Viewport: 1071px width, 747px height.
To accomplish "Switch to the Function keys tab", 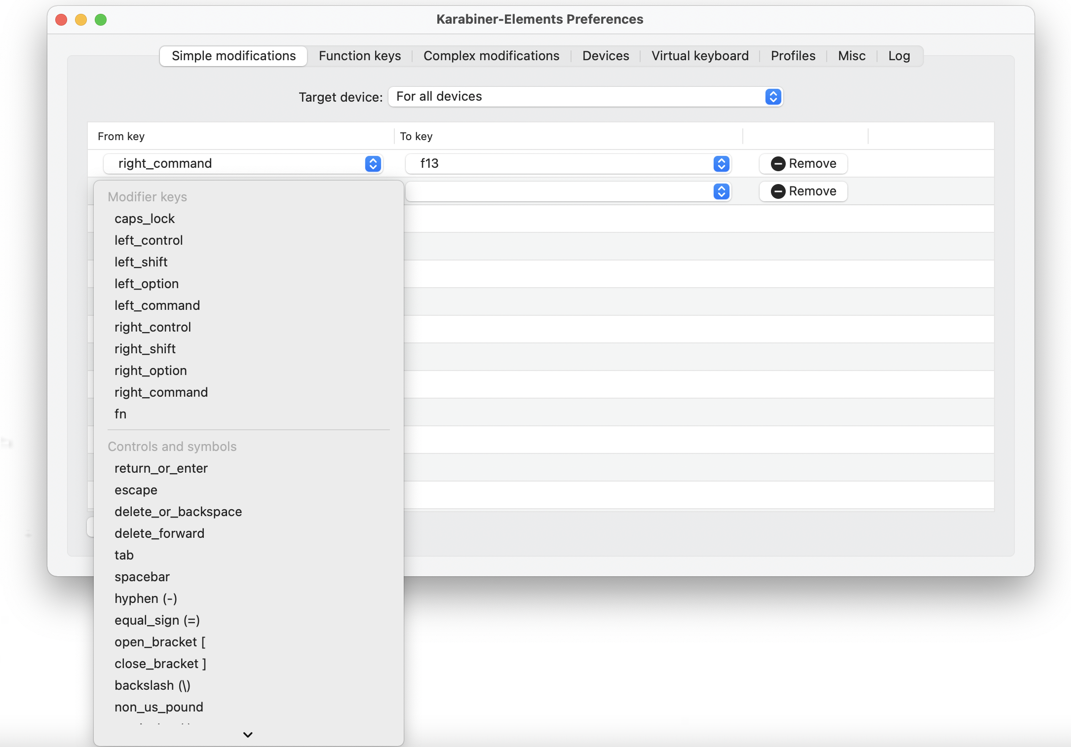I will click(359, 56).
